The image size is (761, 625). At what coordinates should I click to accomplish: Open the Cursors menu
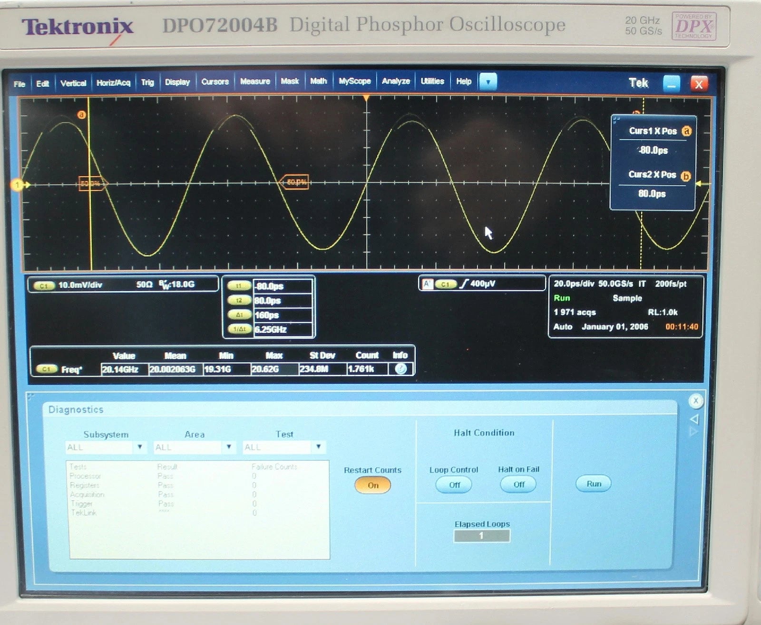tap(215, 82)
